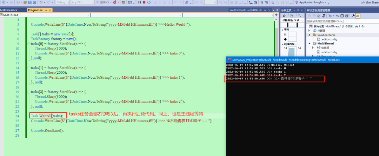Viewport: 379px width, 156px height.
Task: Click the Hot Reload flame icon
Action: (x=114, y=2)
